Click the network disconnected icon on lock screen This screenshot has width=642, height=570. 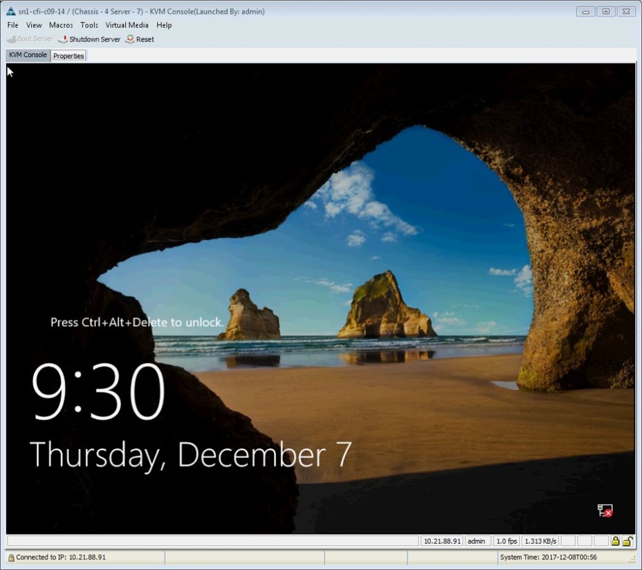605,510
